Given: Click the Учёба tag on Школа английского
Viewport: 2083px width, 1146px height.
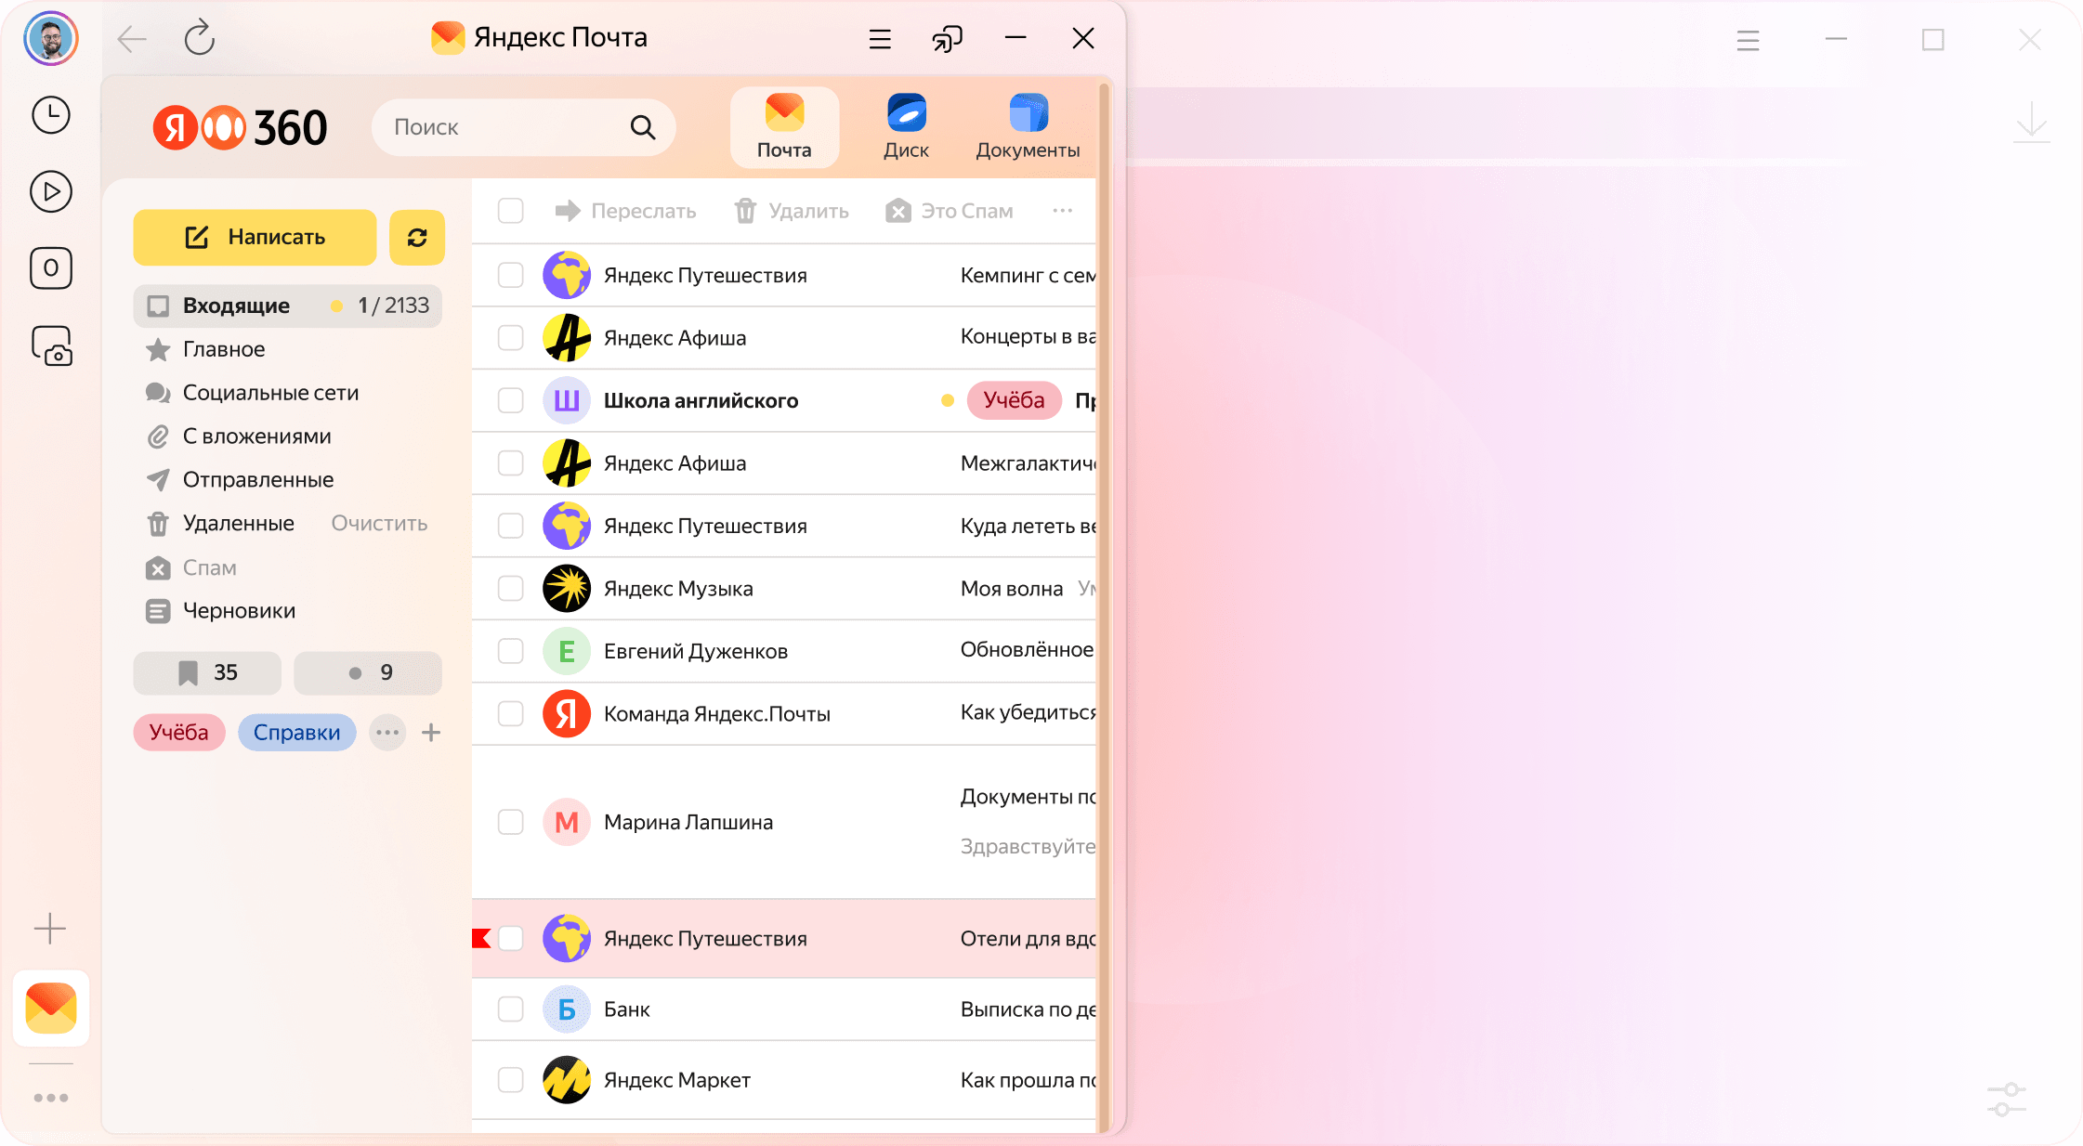Looking at the screenshot, I should coord(1015,400).
